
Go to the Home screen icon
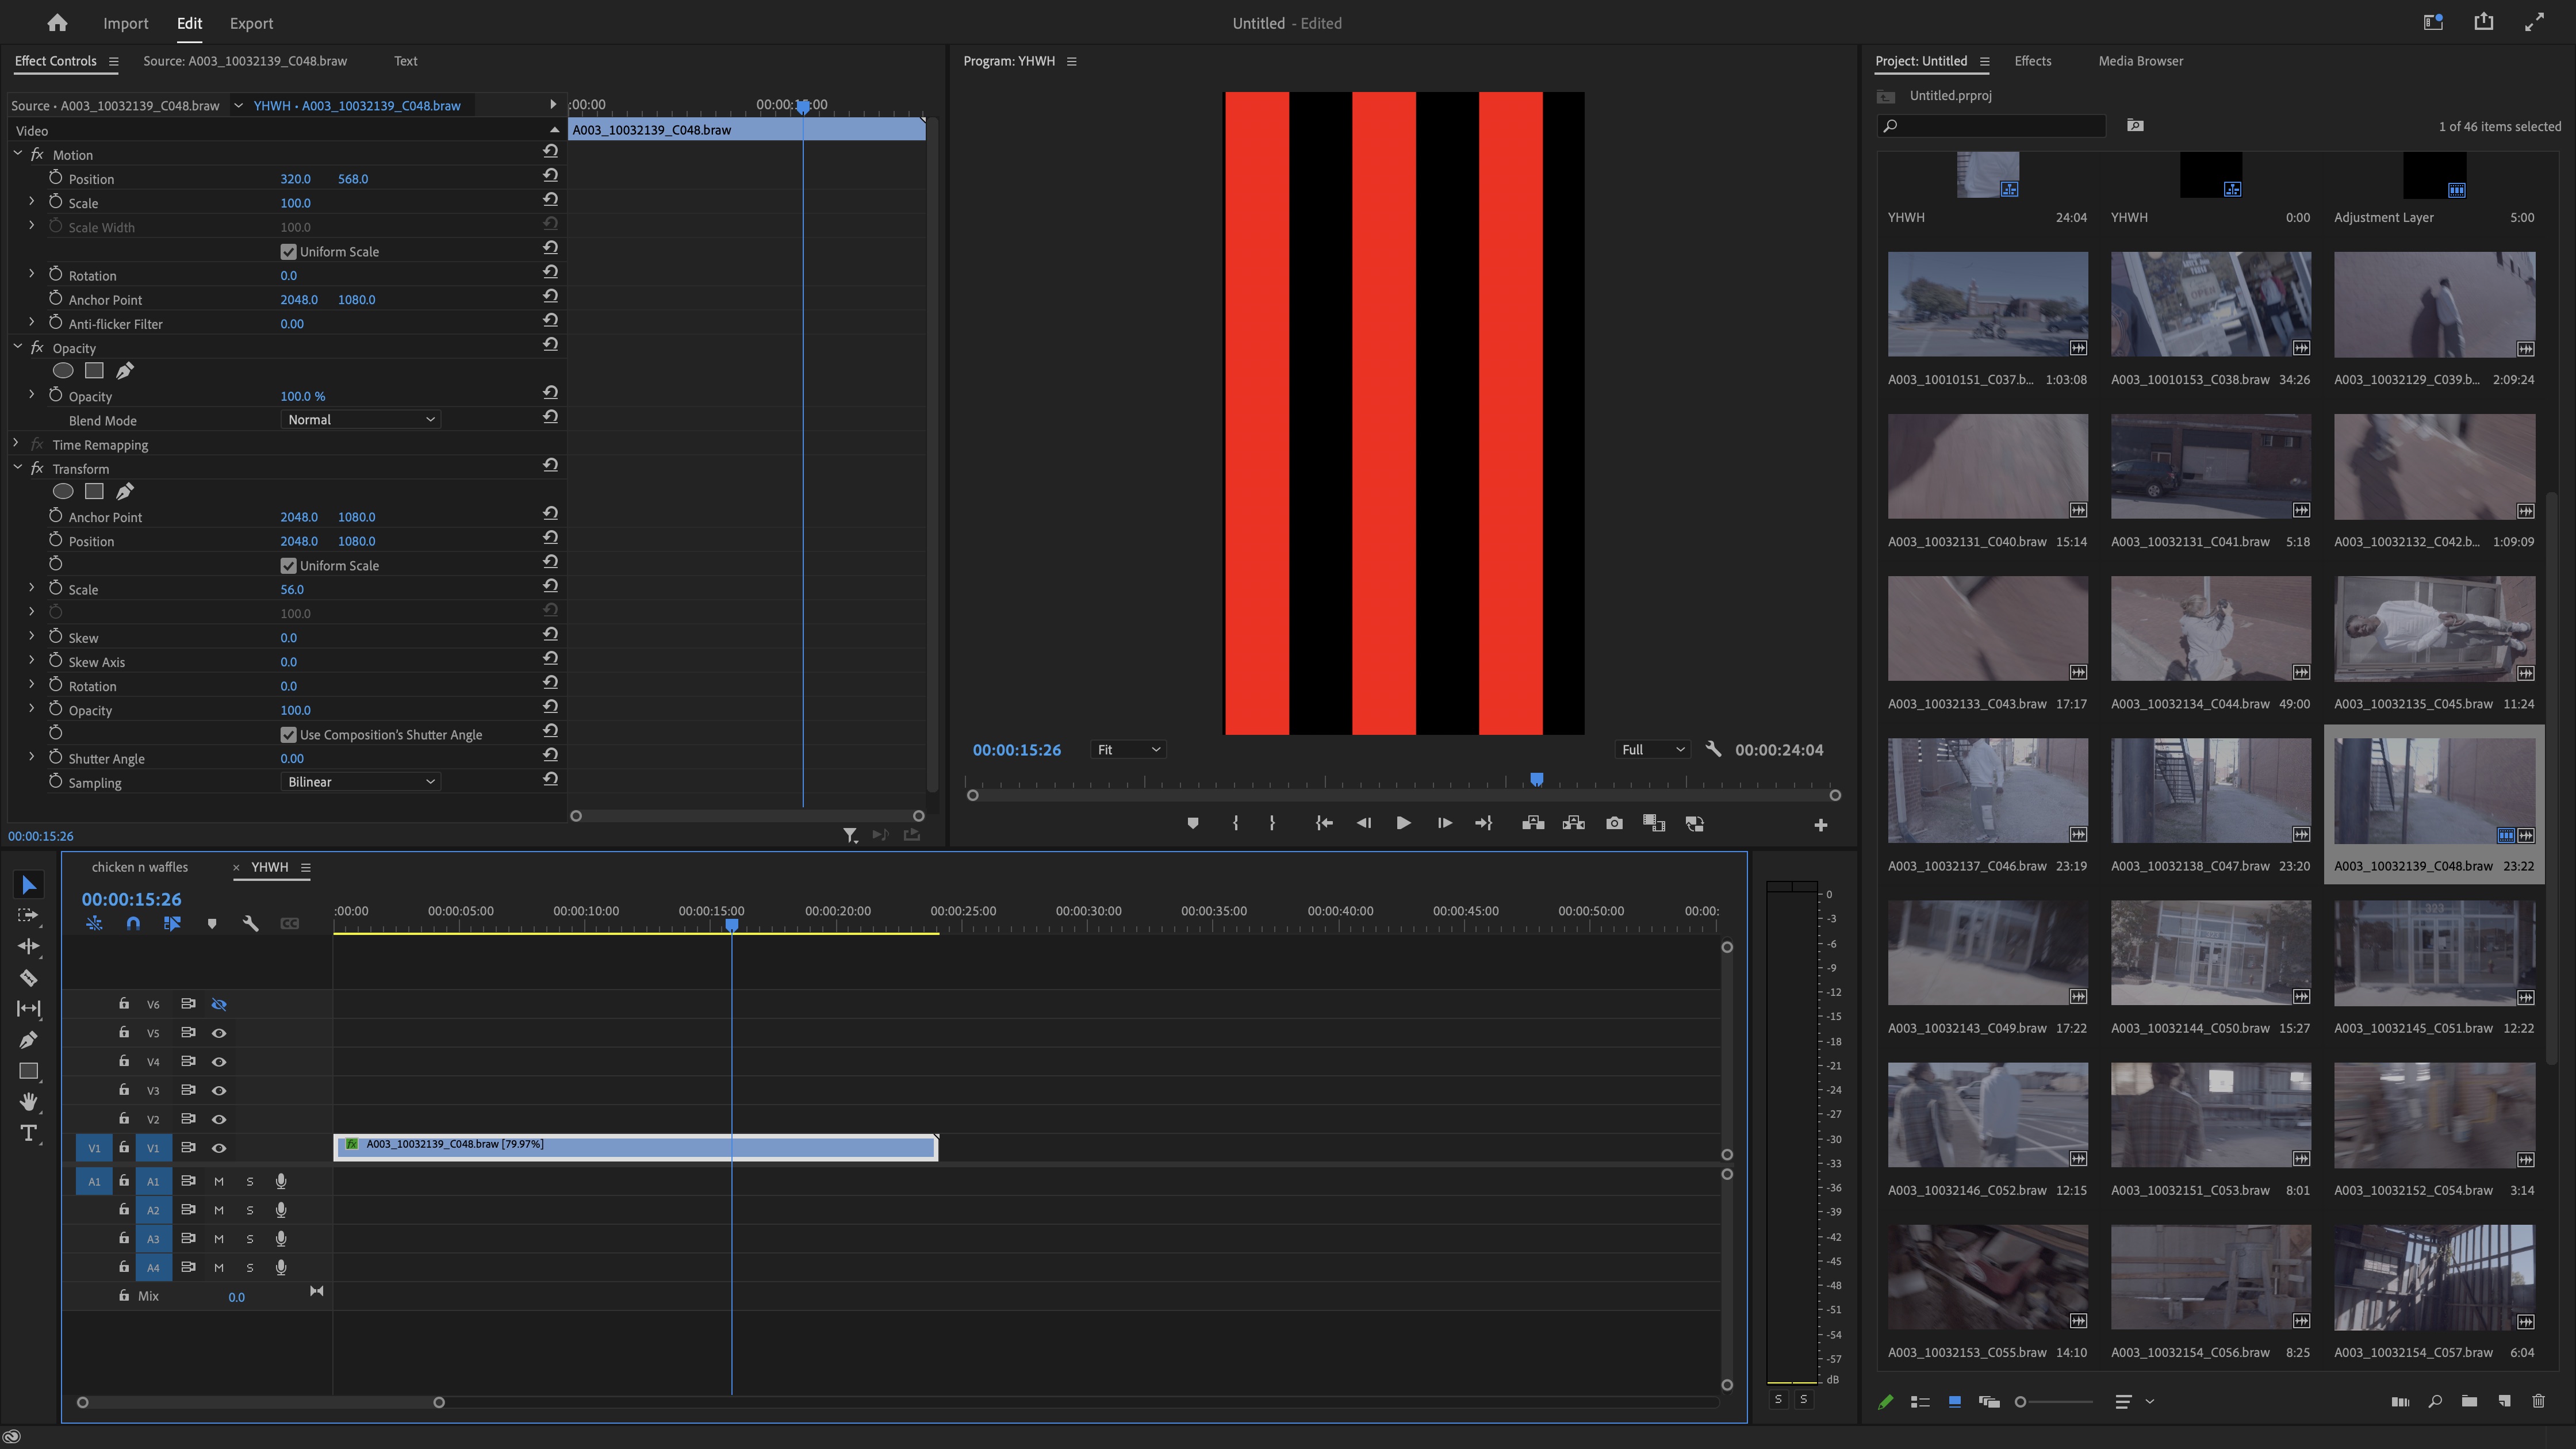click(x=57, y=22)
